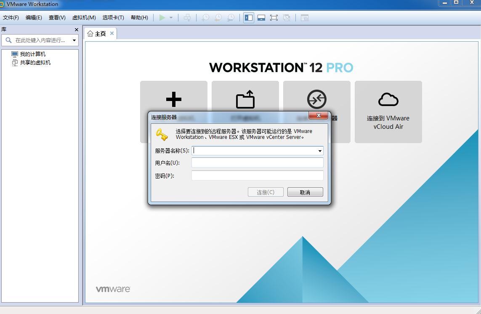Open the 文件(F) menu

11,18
